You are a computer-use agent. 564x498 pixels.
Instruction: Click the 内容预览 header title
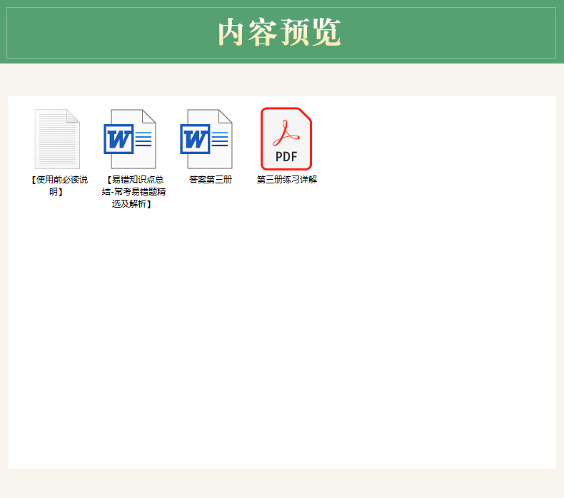pyautogui.click(x=279, y=32)
